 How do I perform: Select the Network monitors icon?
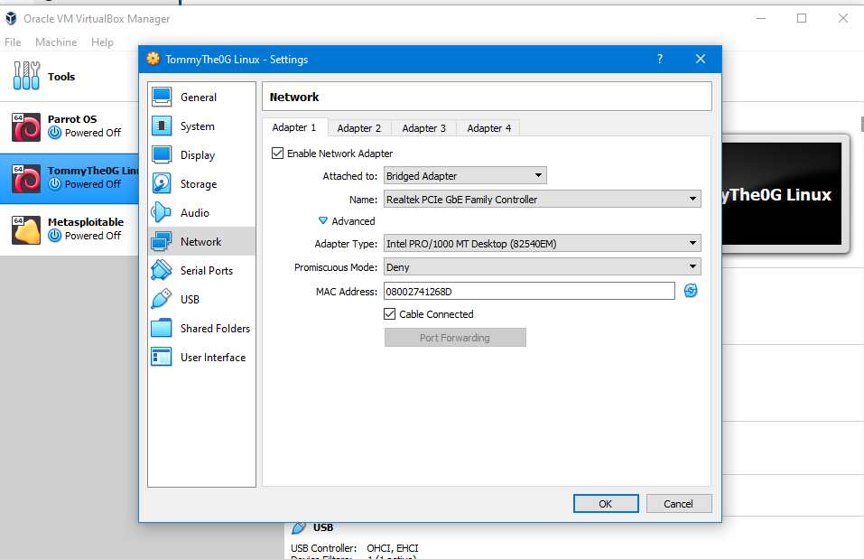pos(162,241)
